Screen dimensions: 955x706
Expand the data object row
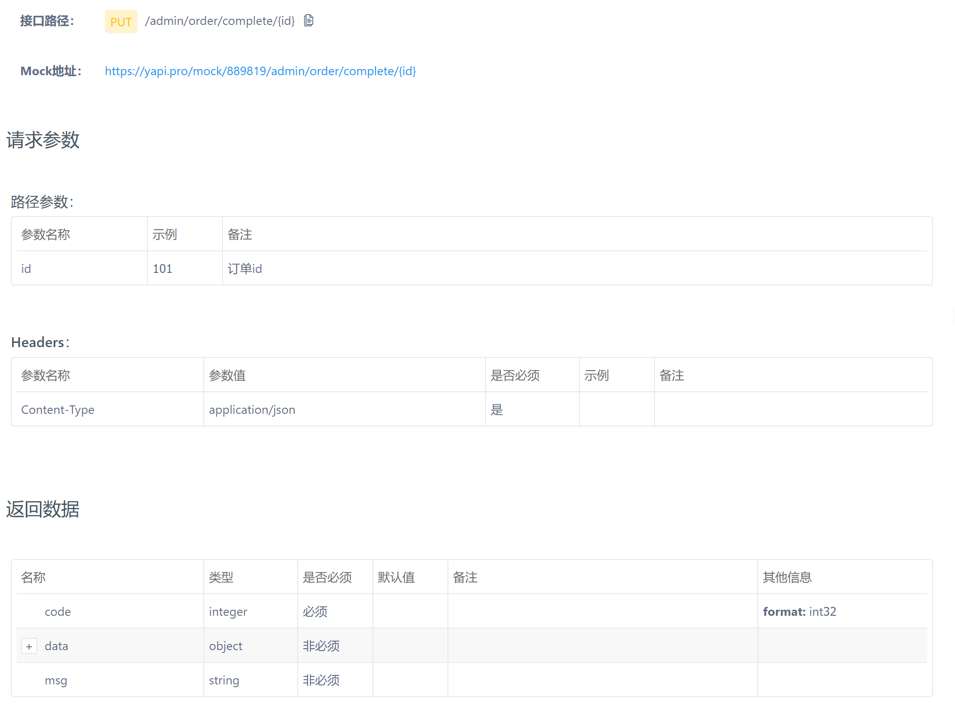click(29, 646)
